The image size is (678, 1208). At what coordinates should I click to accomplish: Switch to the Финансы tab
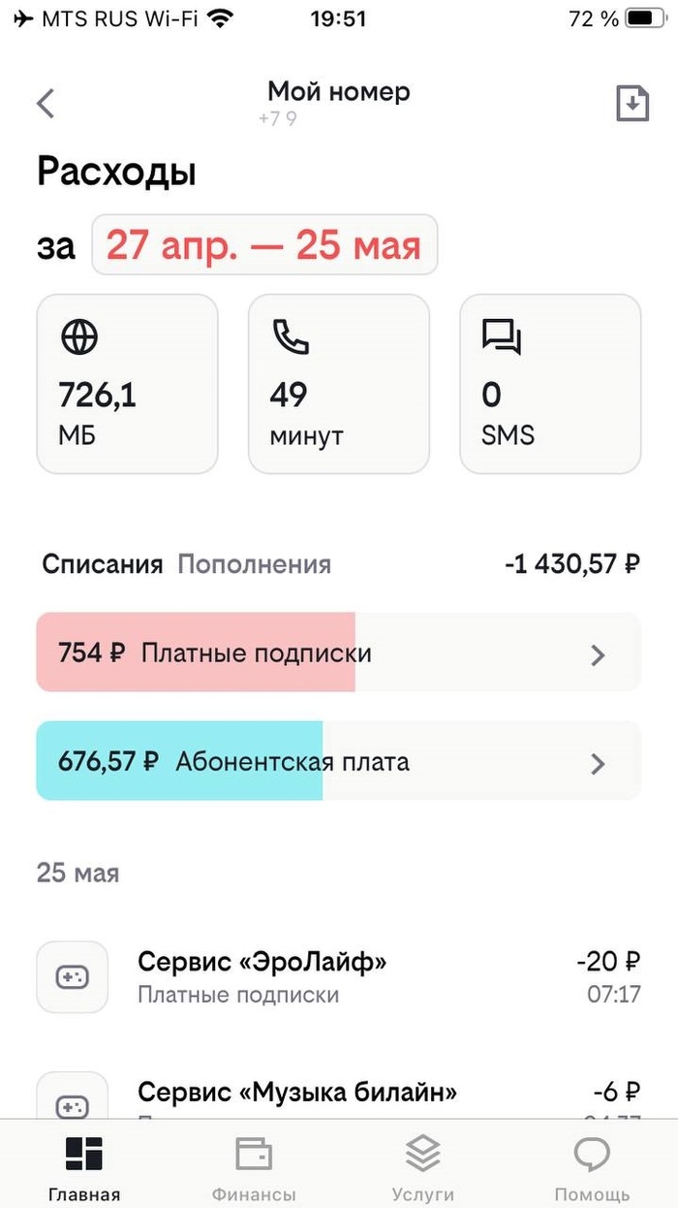tap(254, 1167)
